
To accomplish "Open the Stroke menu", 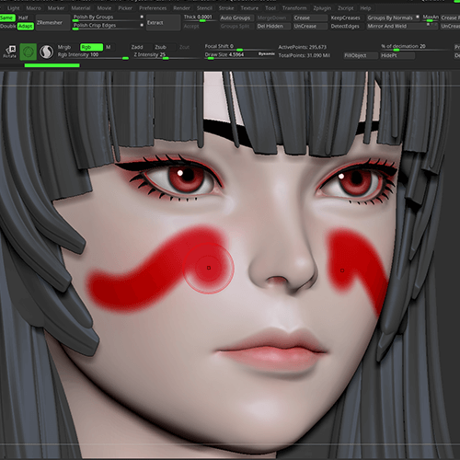I will tap(226, 8).
